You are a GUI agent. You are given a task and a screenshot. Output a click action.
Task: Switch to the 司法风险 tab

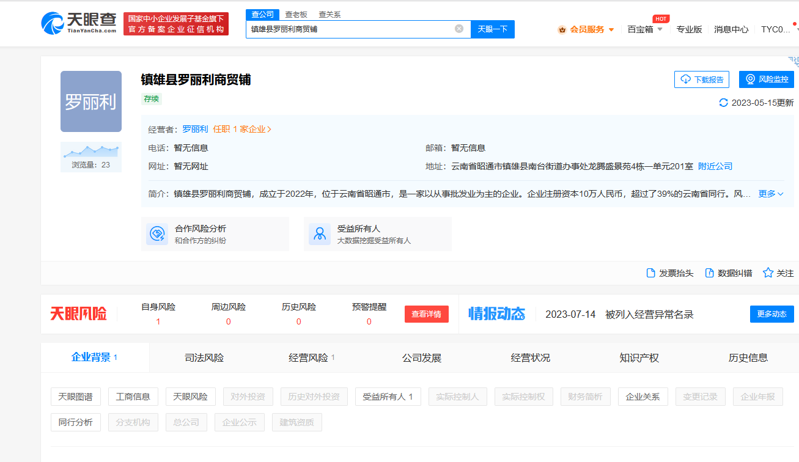pyautogui.click(x=204, y=358)
